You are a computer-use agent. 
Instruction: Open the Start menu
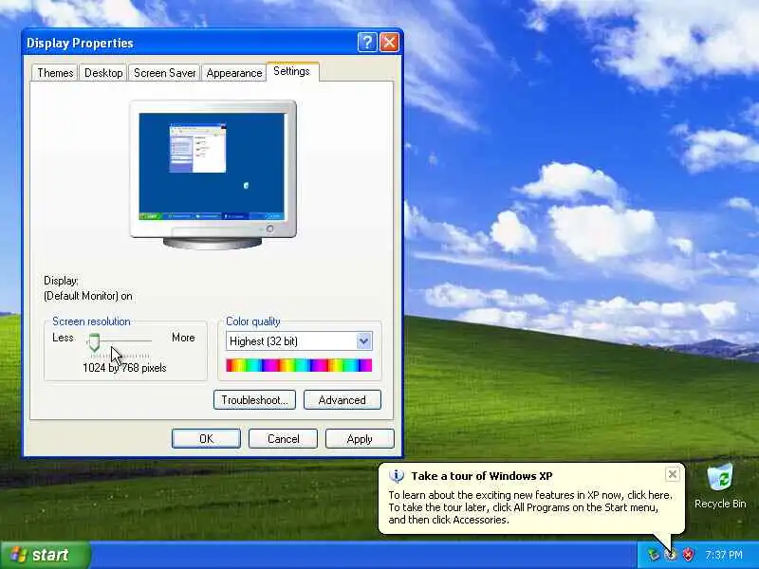coord(46,555)
